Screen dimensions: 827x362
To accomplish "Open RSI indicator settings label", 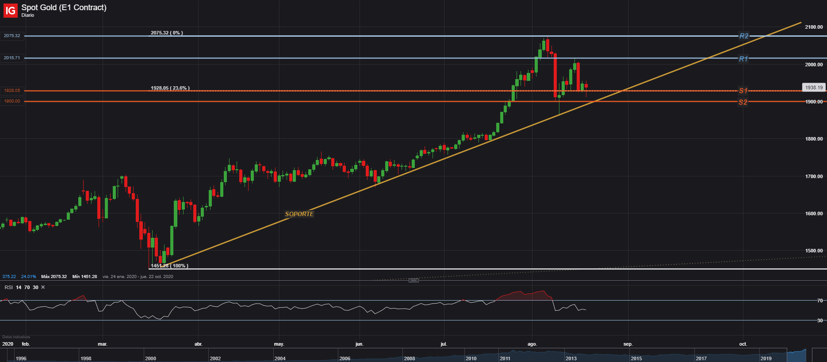I will 8,287.
